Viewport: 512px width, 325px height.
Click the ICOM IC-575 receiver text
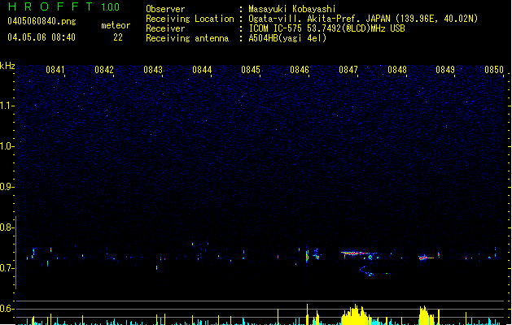pos(326,28)
